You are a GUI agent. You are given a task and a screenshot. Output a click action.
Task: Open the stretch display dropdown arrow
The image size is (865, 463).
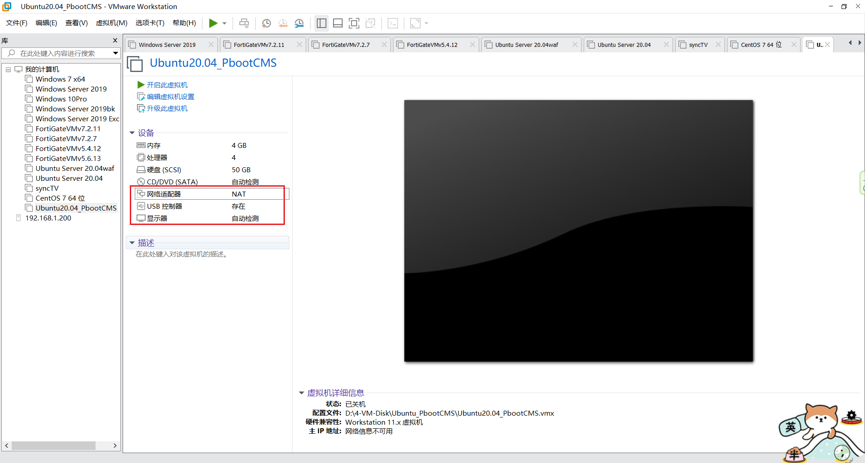tap(426, 23)
